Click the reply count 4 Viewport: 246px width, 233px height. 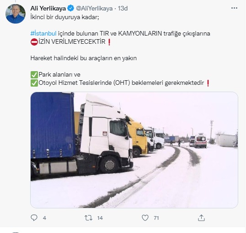click(44, 218)
